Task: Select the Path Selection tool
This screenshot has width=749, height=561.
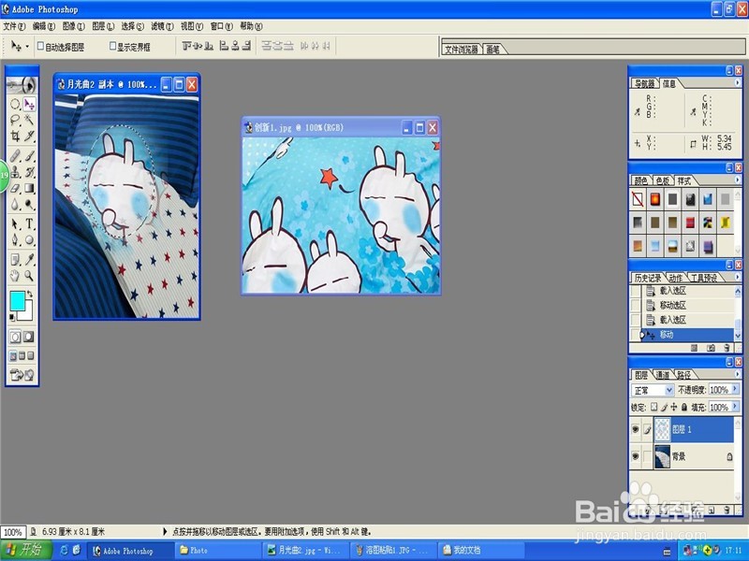Action: [15, 223]
